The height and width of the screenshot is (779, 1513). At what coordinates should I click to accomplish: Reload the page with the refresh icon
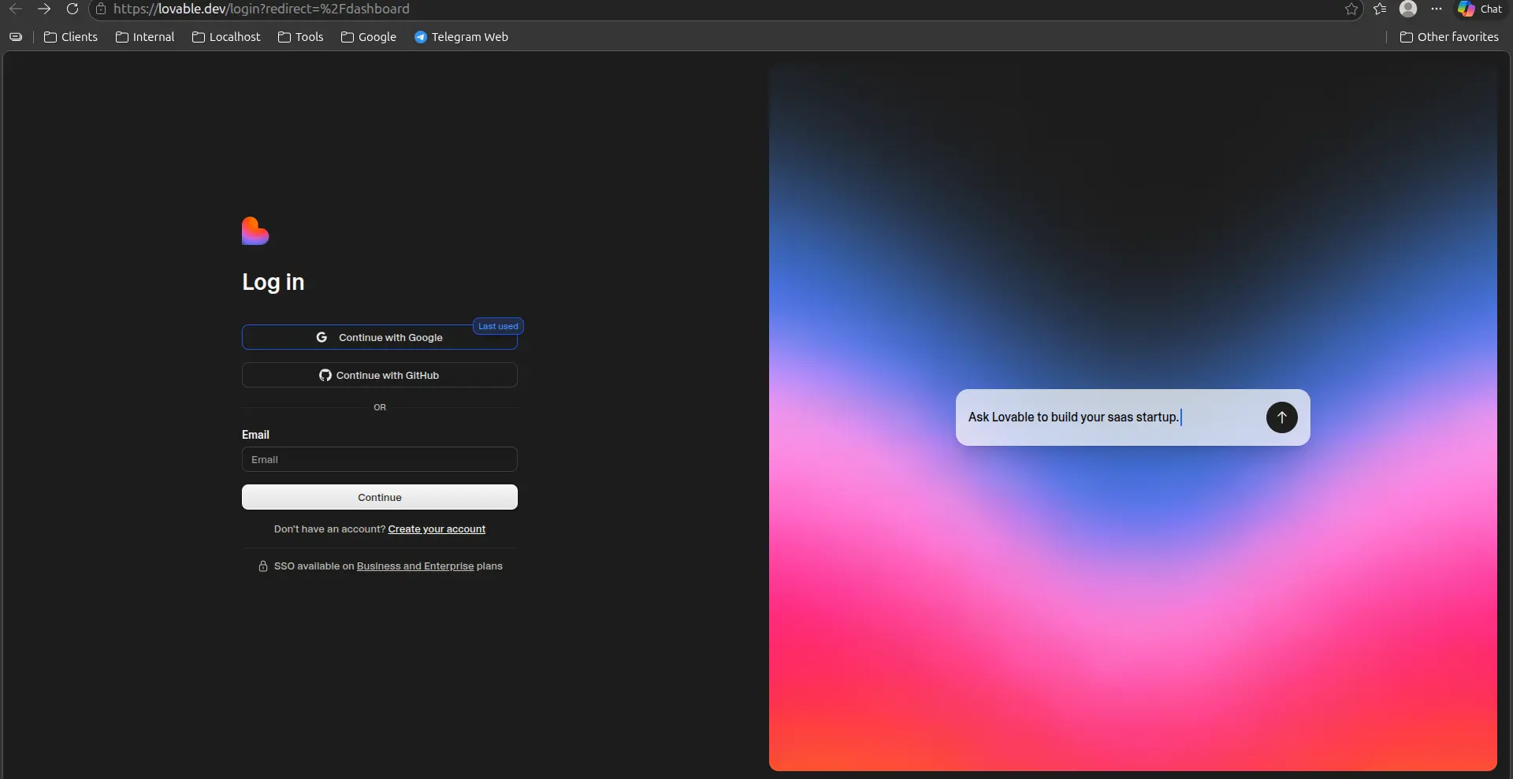click(x=72, y=9)
